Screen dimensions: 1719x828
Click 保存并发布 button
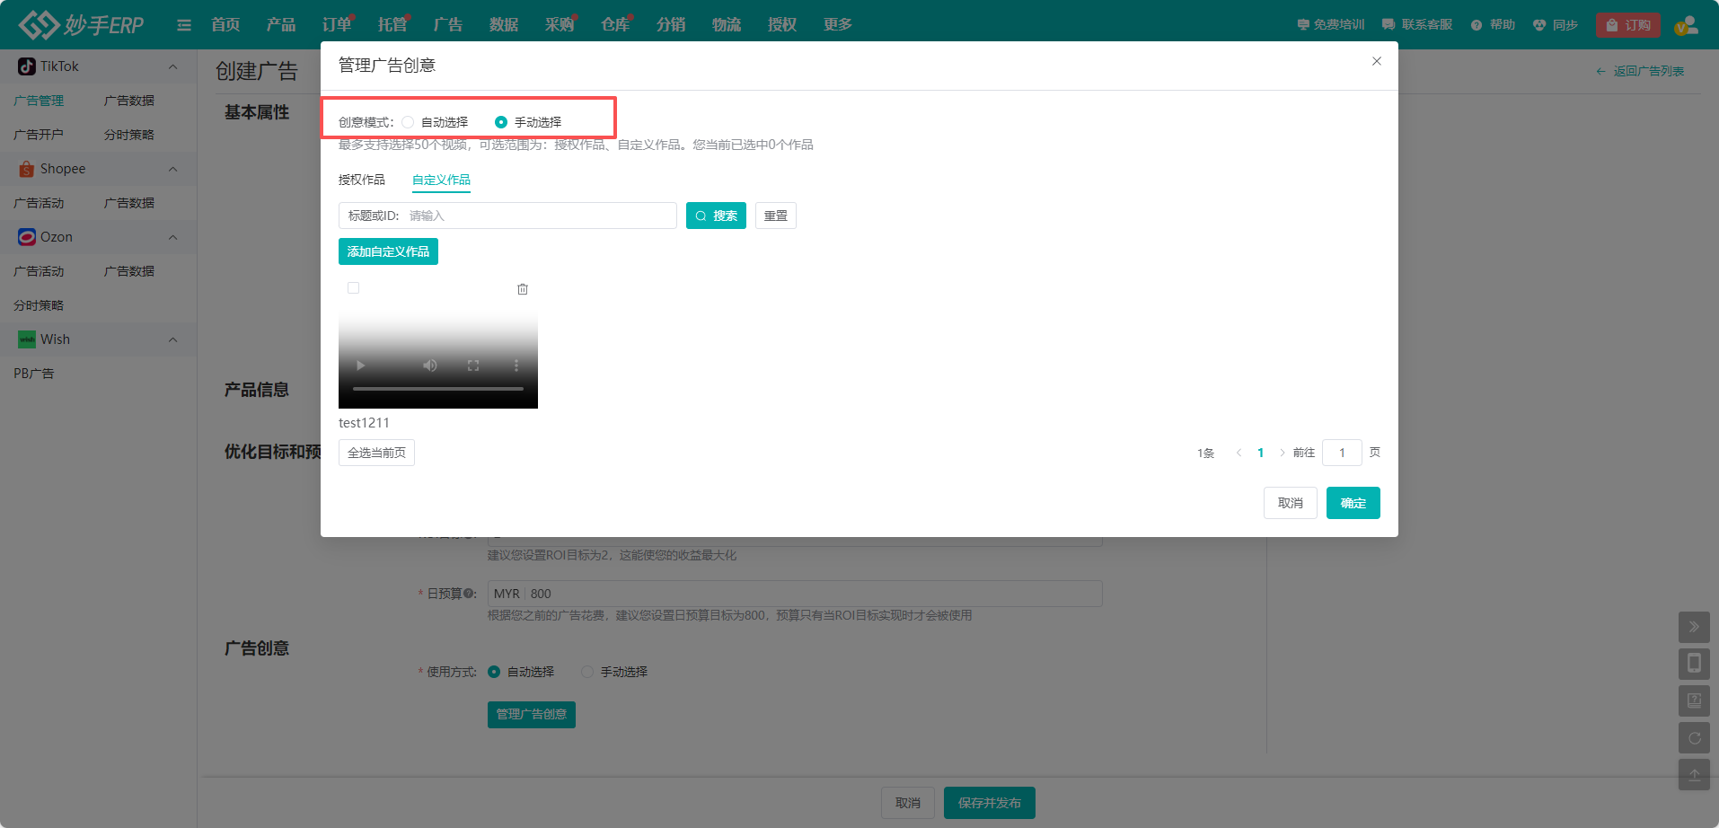pos(990,803)
